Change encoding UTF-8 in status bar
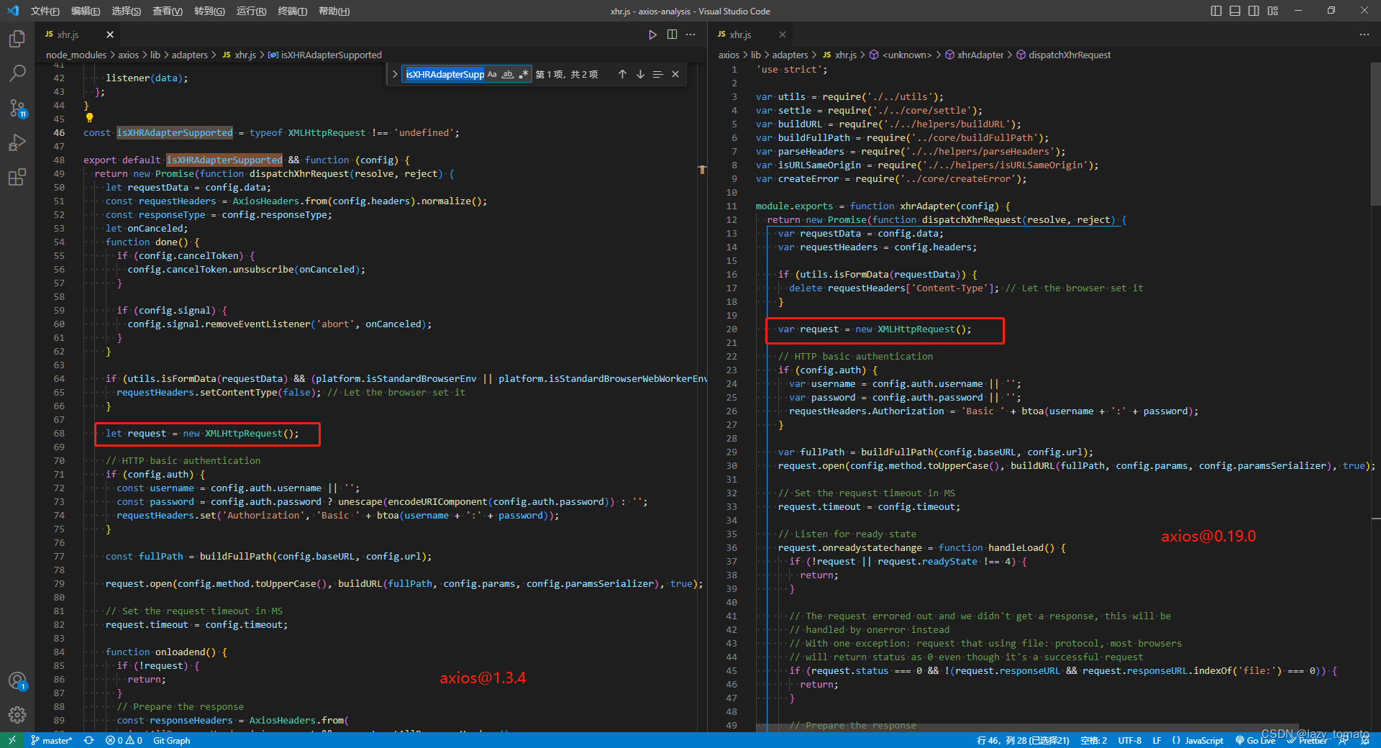The width and height of the screenshot is (1381, 748). click(x=1129, y=740)
